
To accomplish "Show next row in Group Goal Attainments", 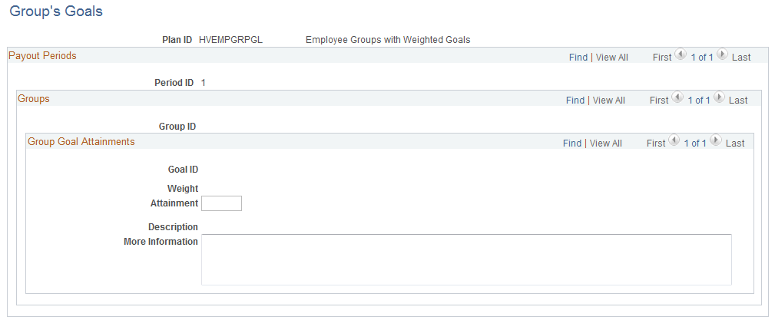I will (716, 140).
